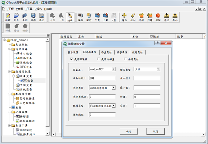Open the 寄存器区 dropdown
The image size is (208, 144).
tap(113, 88)
